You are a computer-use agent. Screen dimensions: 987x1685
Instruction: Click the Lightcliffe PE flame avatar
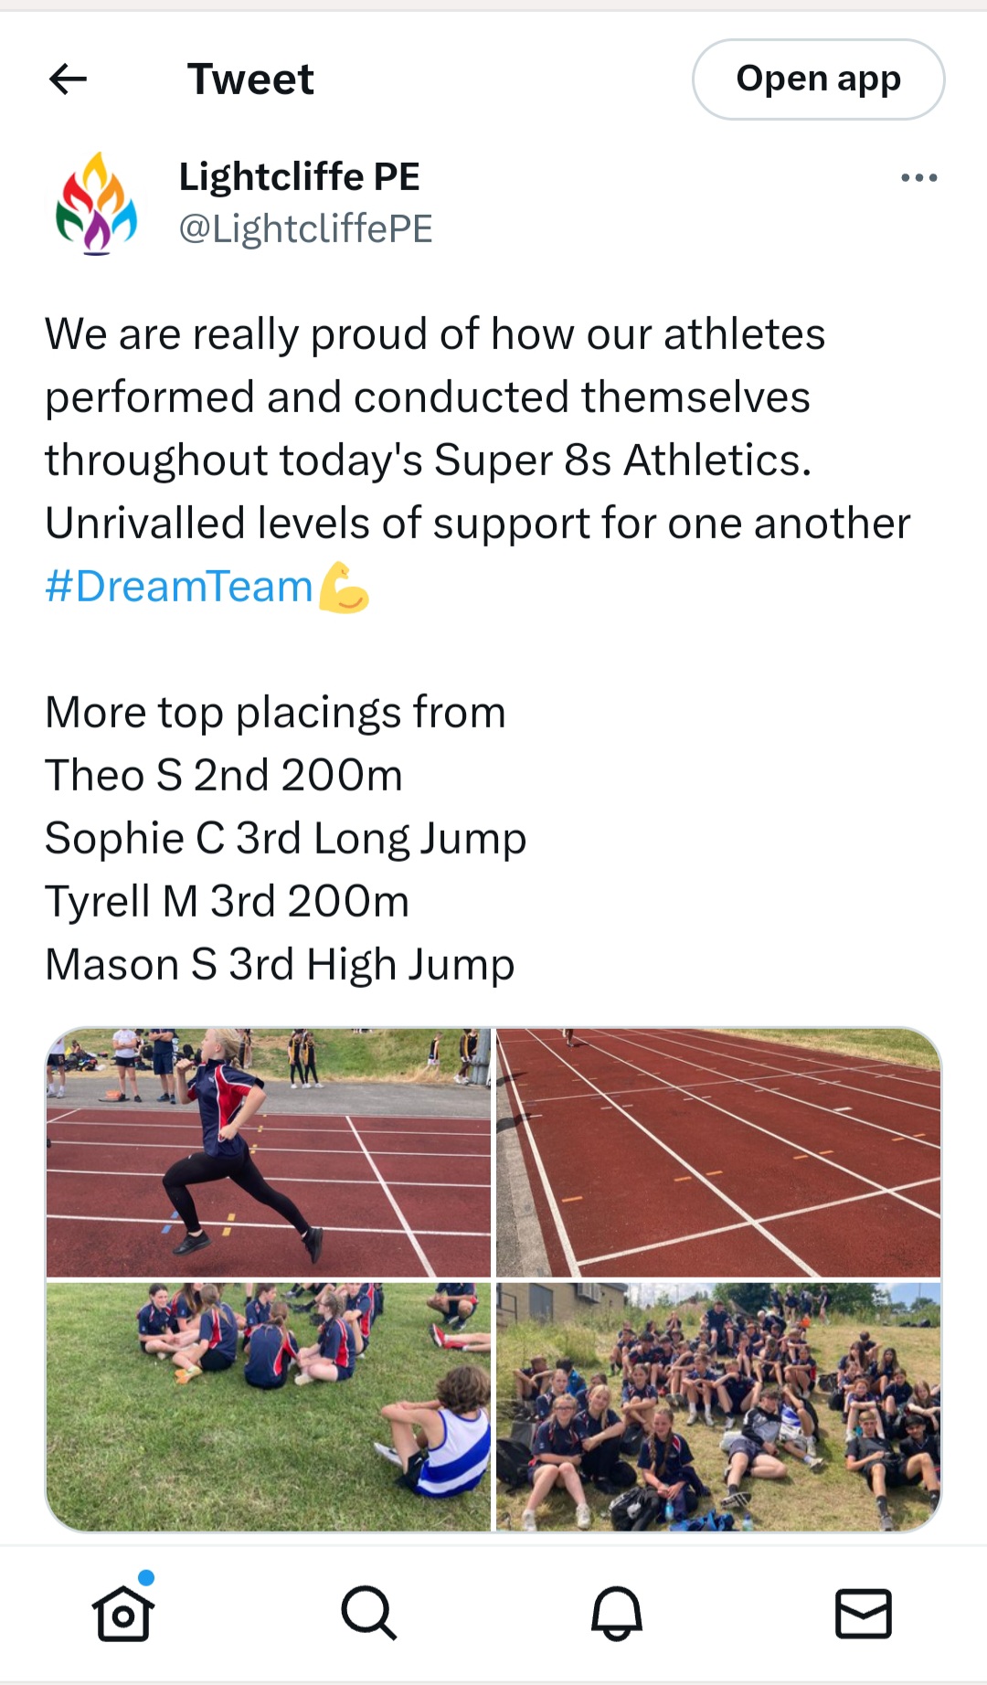click(x=97, y=203)
